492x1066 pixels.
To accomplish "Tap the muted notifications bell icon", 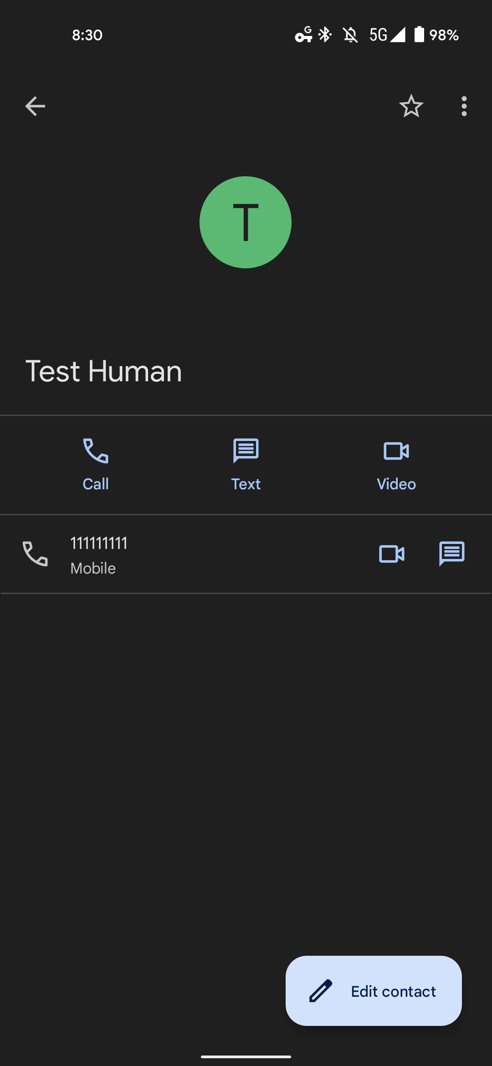I will (x=350, y=35).
